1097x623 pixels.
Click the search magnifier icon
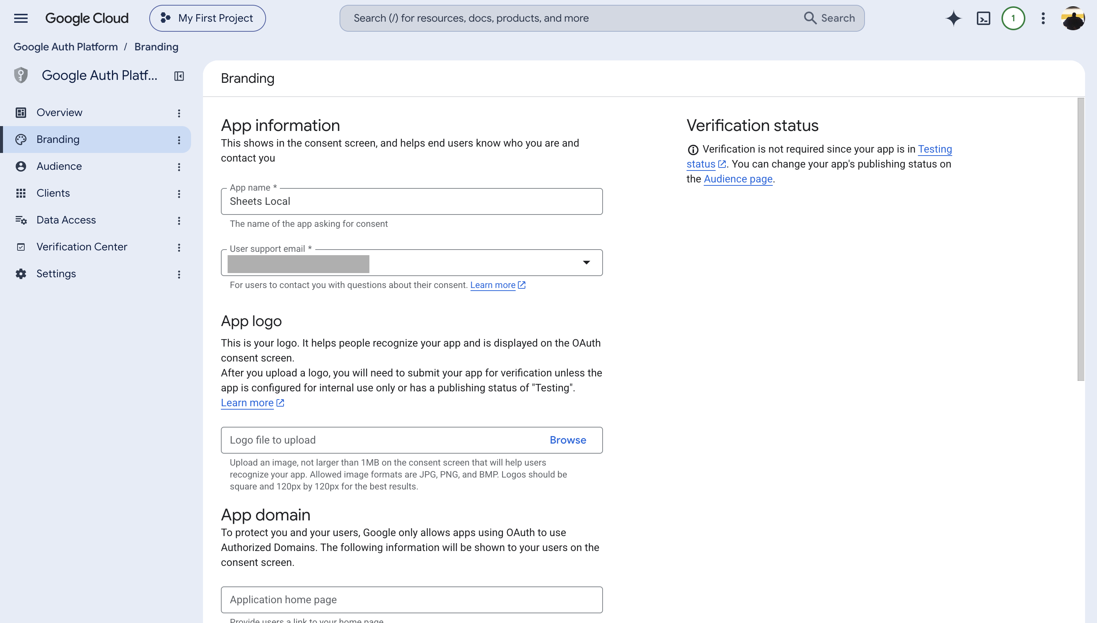810,18
